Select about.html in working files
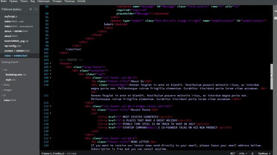The image size is (277, 155). (11, 36)
